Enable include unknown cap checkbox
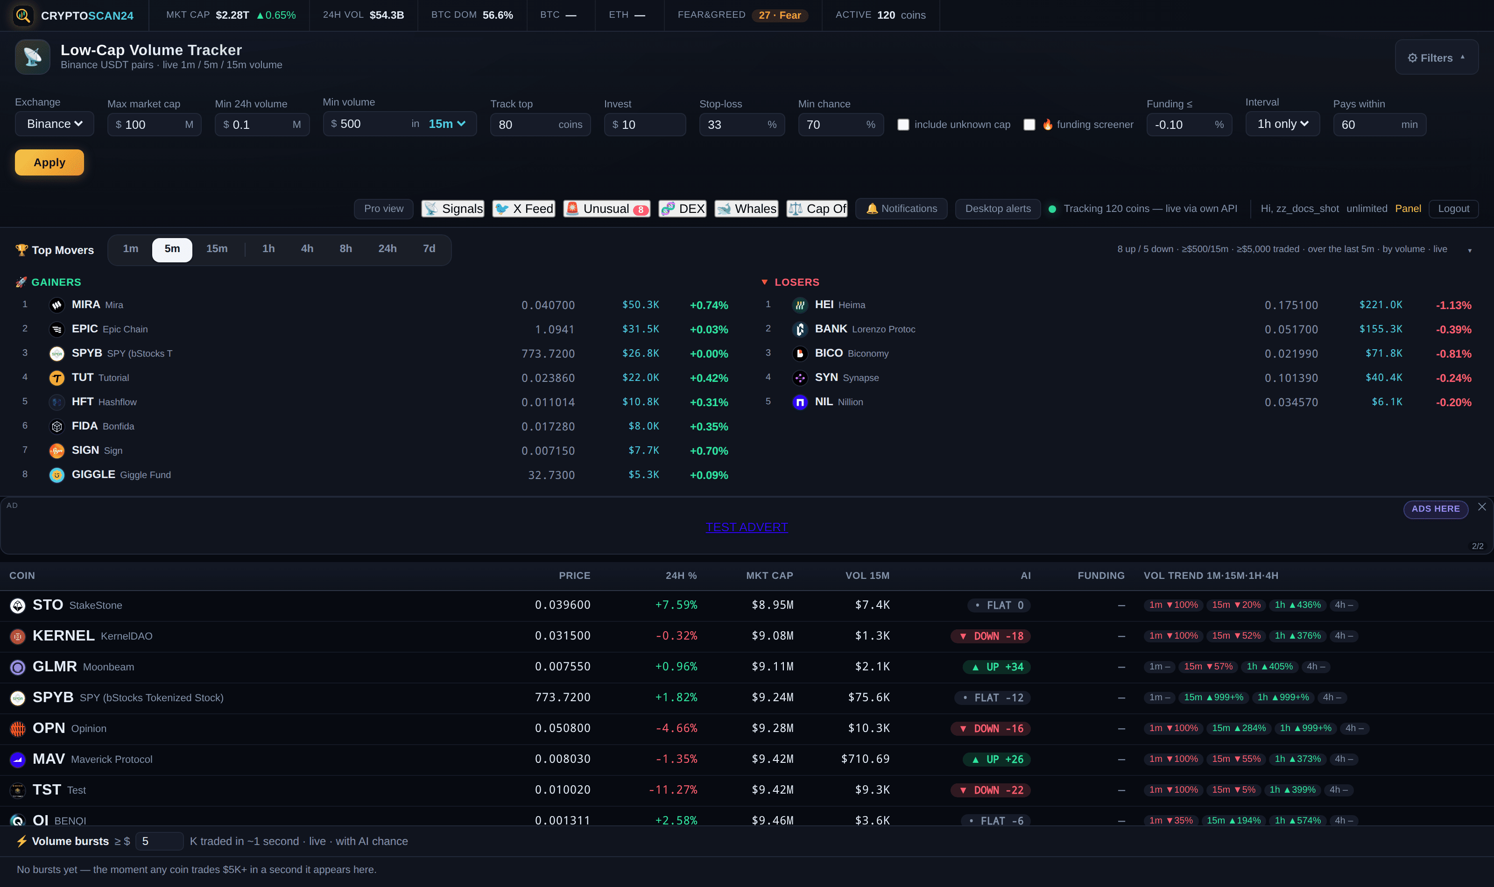 tap(903, 124)
